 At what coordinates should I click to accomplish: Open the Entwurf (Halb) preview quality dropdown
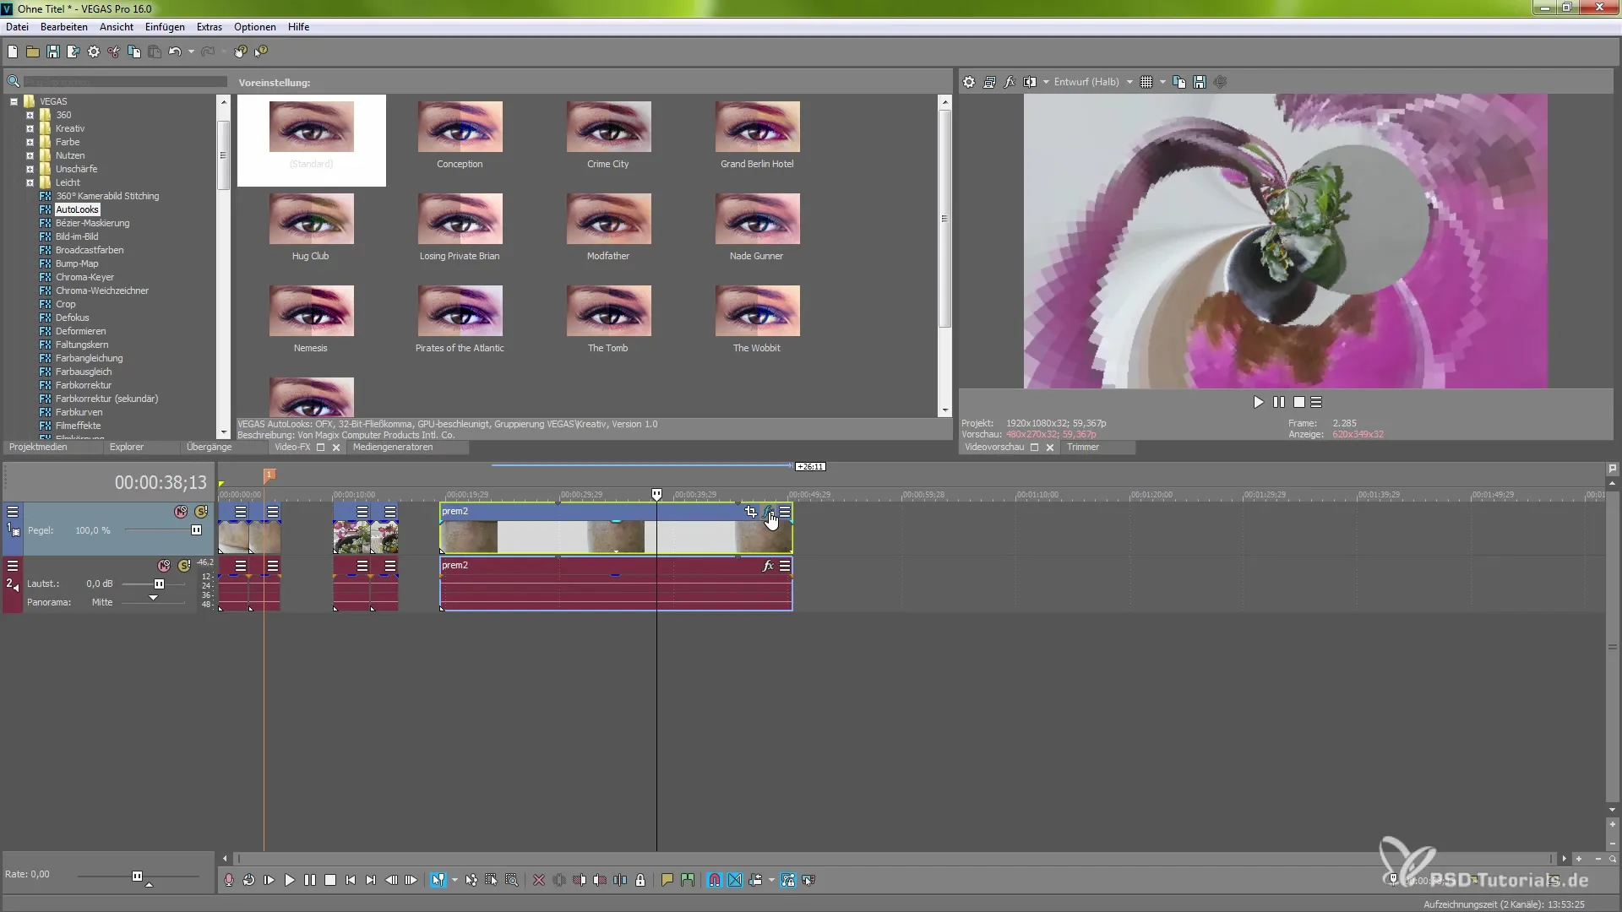[x=1093, y=82]
